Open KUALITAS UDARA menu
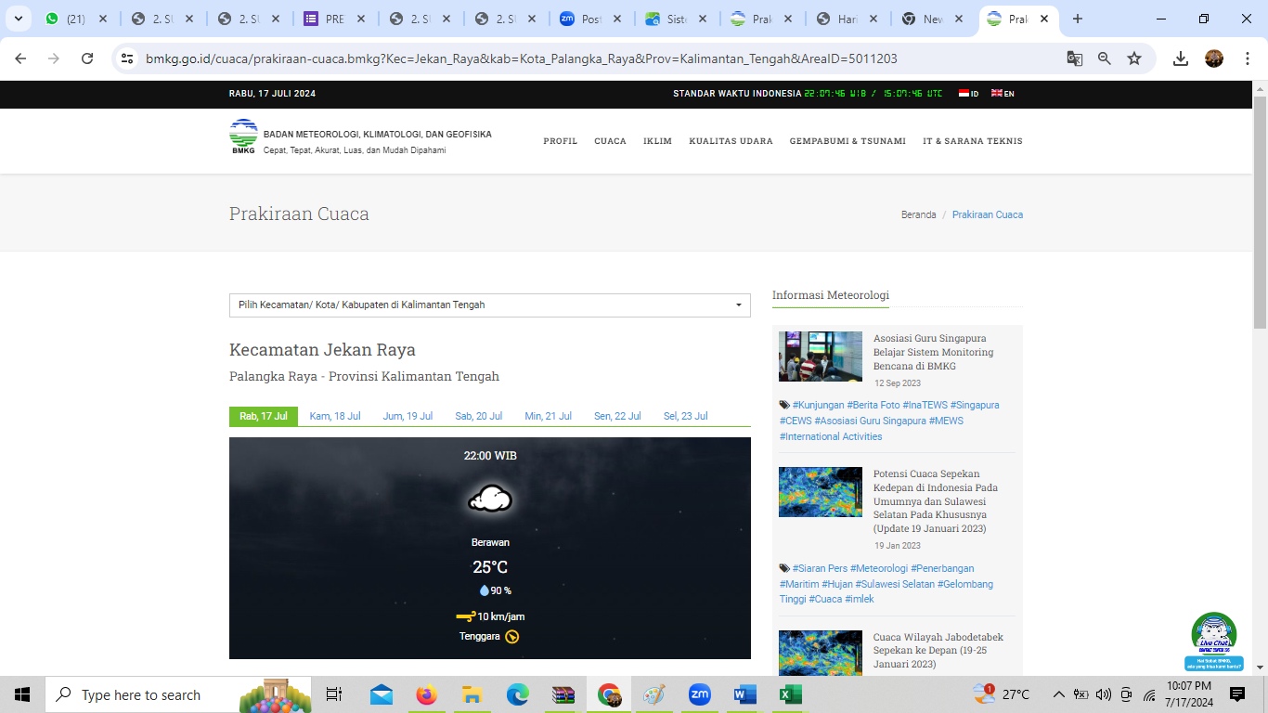This screenshot has height=713, width=1268. [x=731, y=141]
